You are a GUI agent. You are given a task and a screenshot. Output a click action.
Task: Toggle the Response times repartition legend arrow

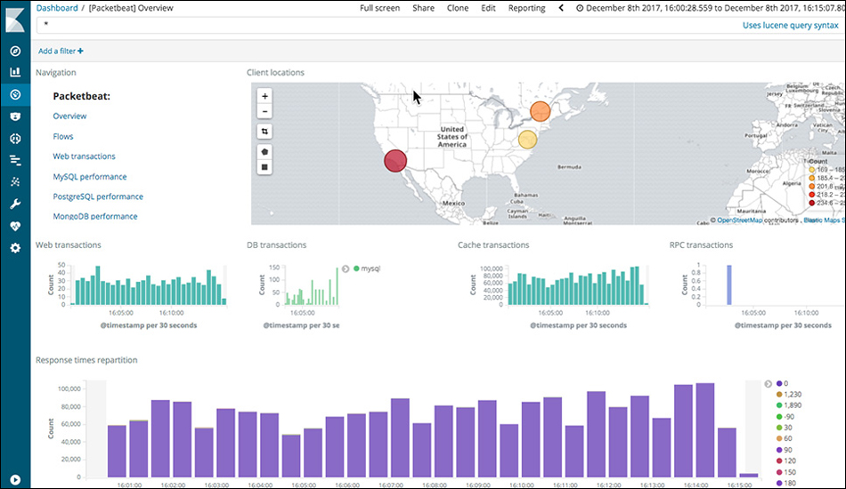point(769,384)
